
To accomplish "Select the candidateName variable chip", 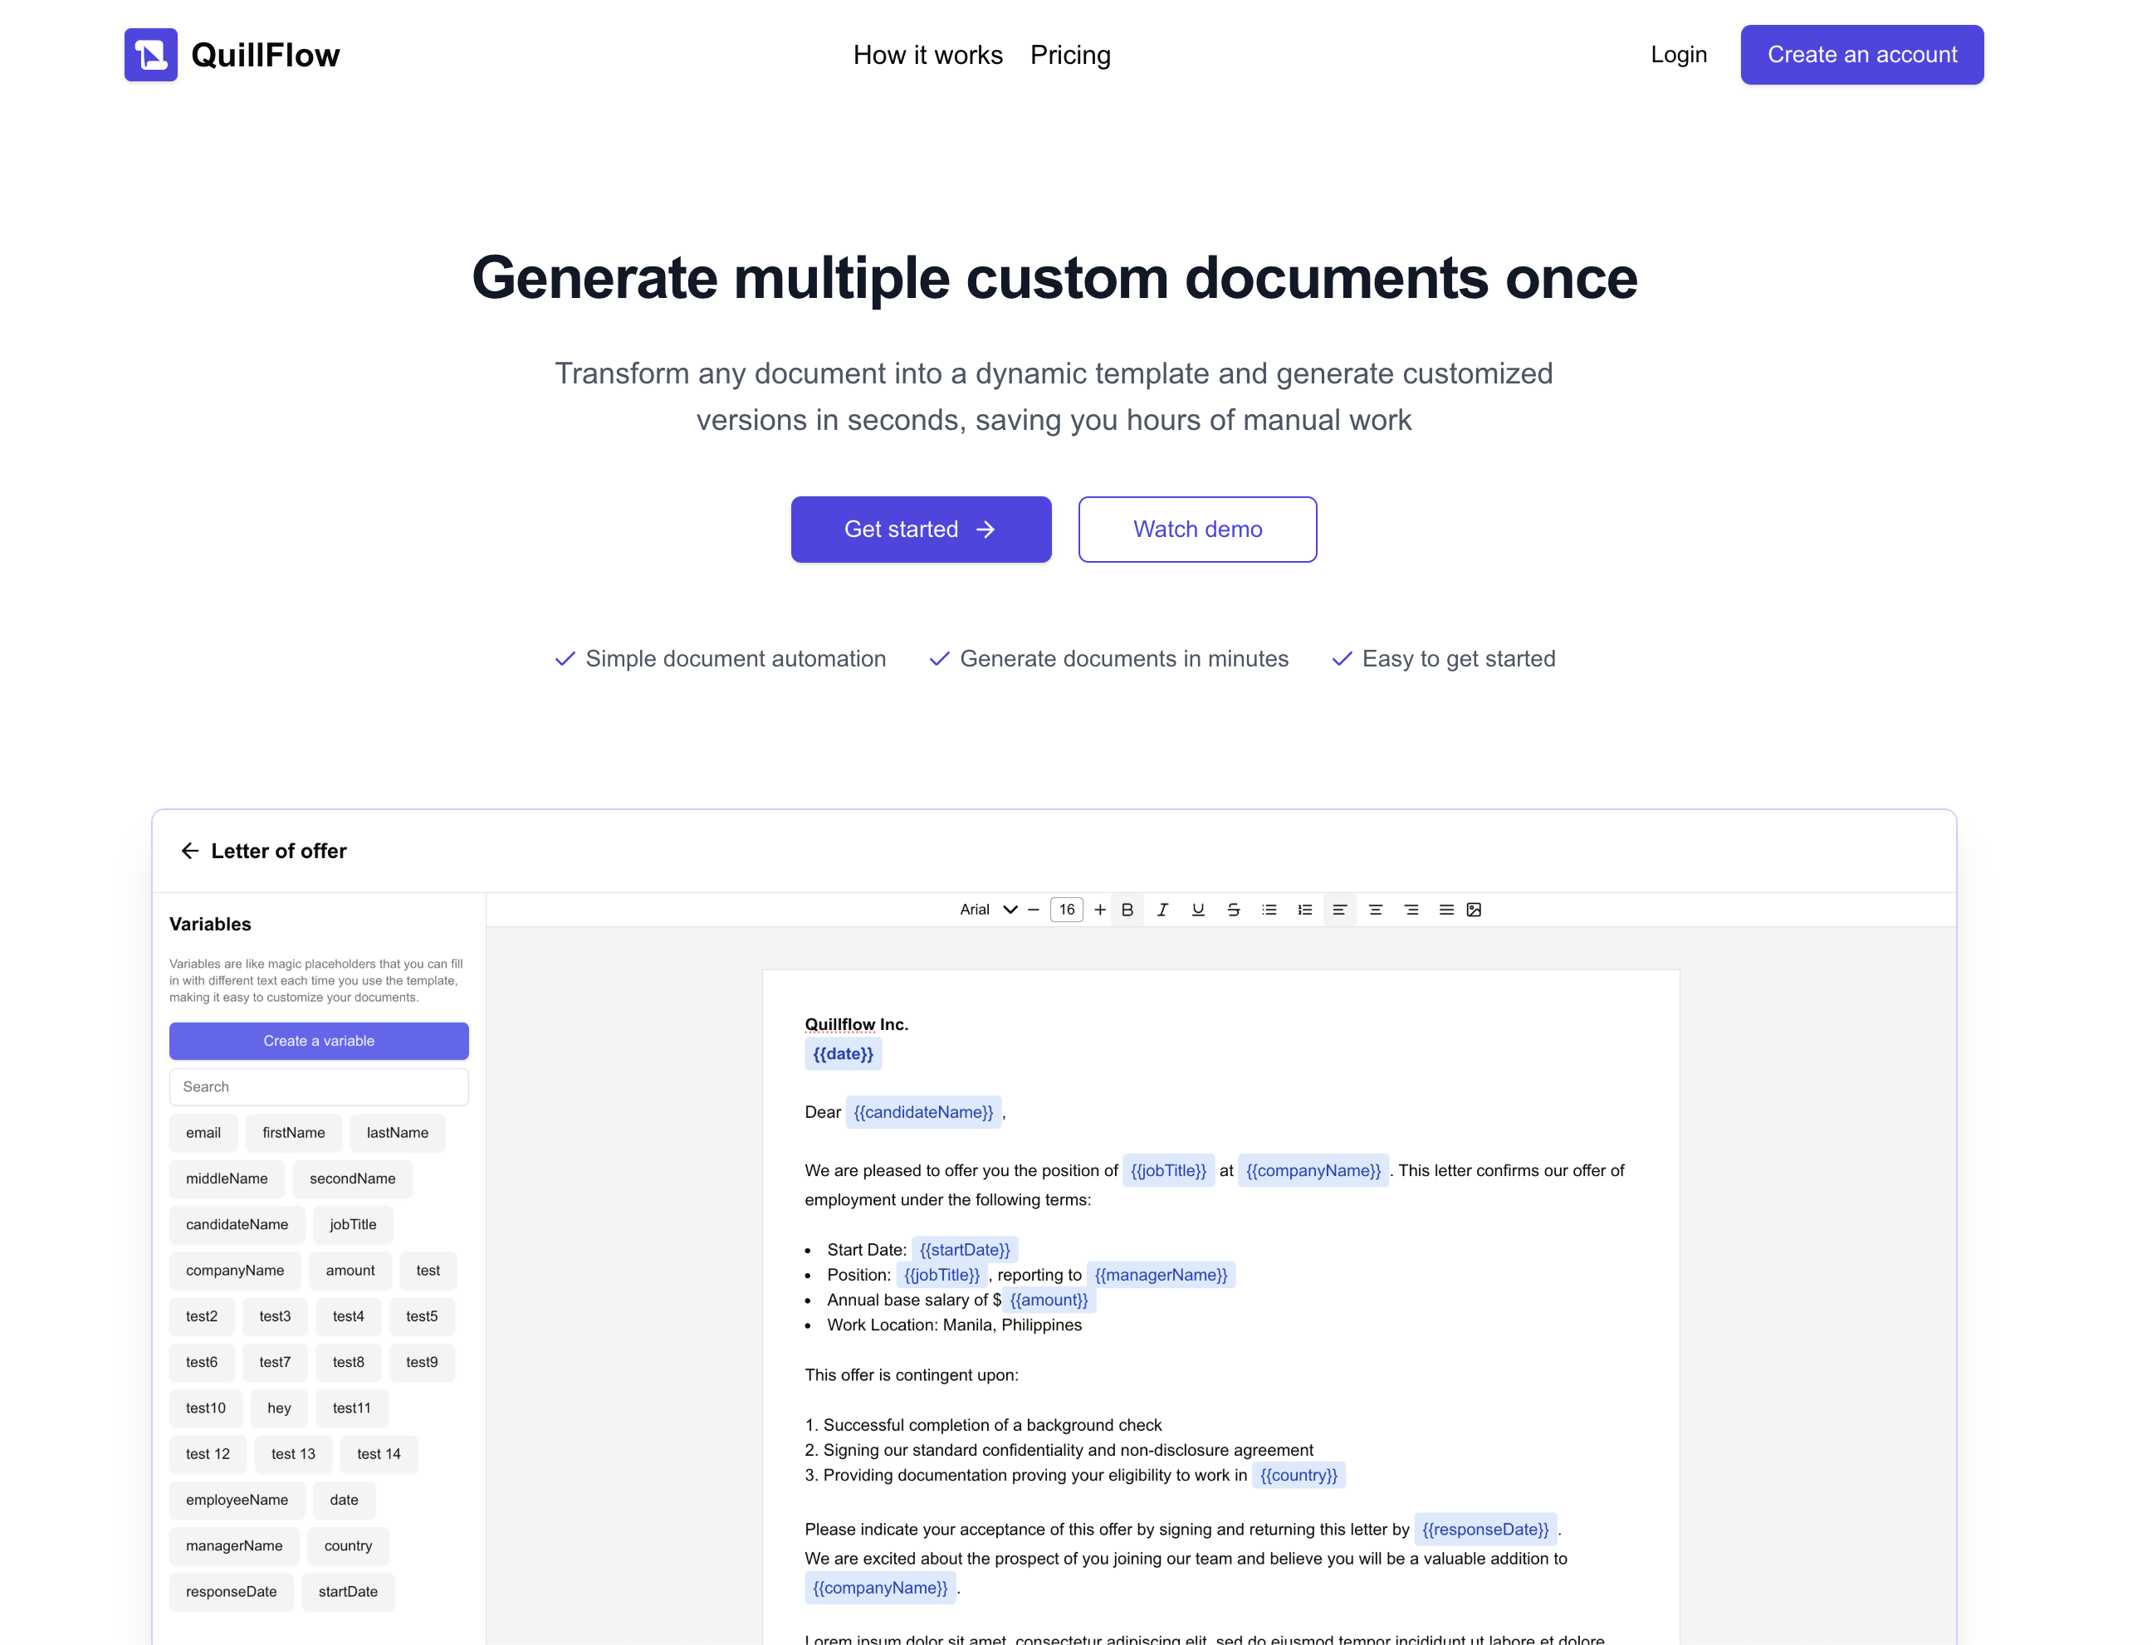I will (237, 1225).
